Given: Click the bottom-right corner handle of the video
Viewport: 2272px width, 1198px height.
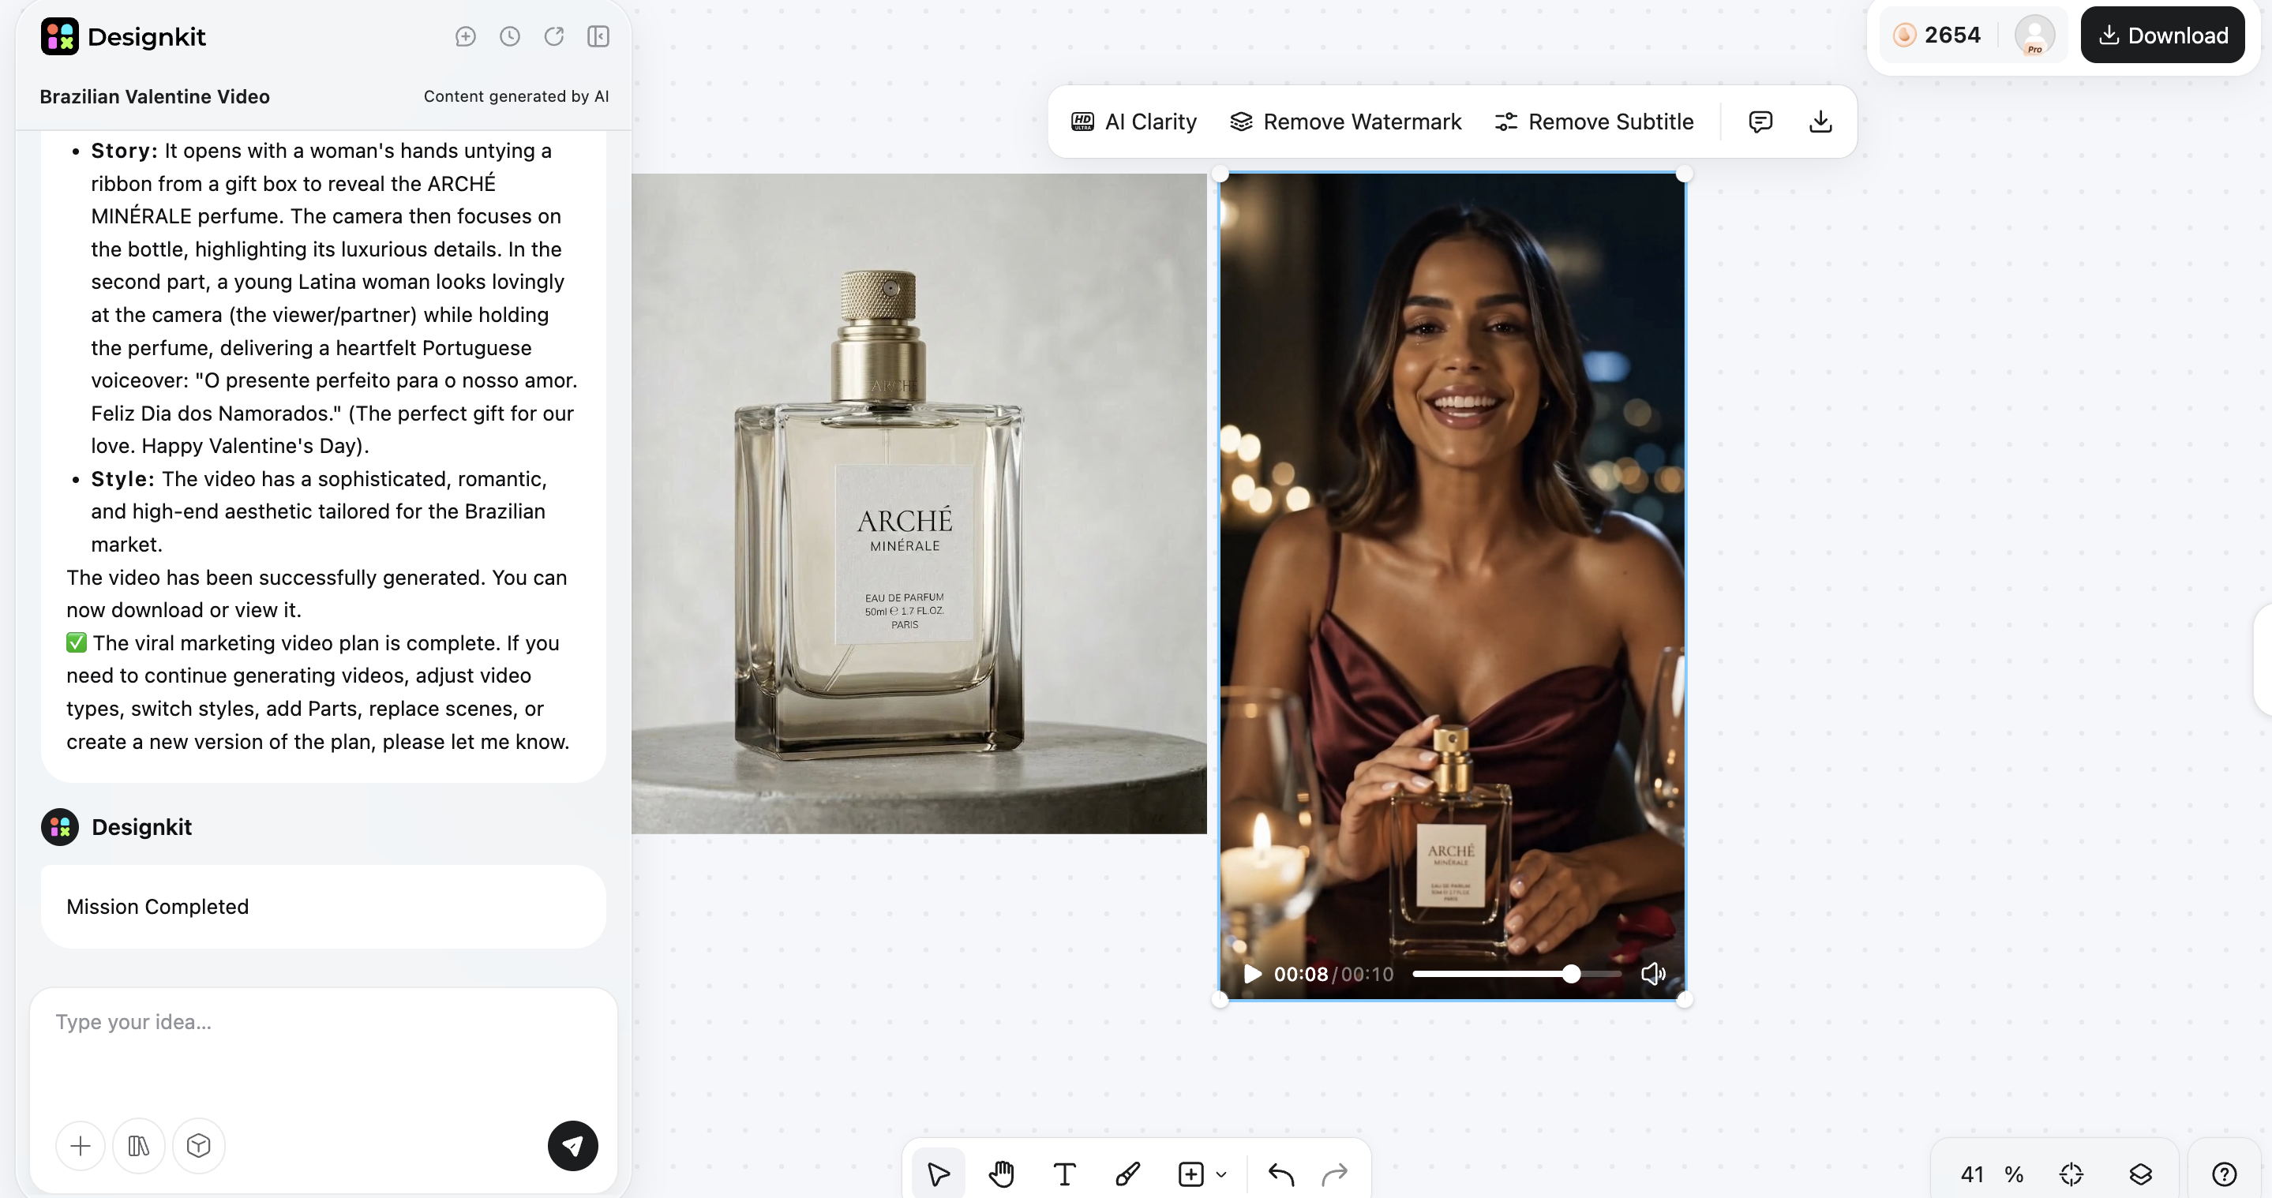Looking at the screenshot, I should (1685, 999).
